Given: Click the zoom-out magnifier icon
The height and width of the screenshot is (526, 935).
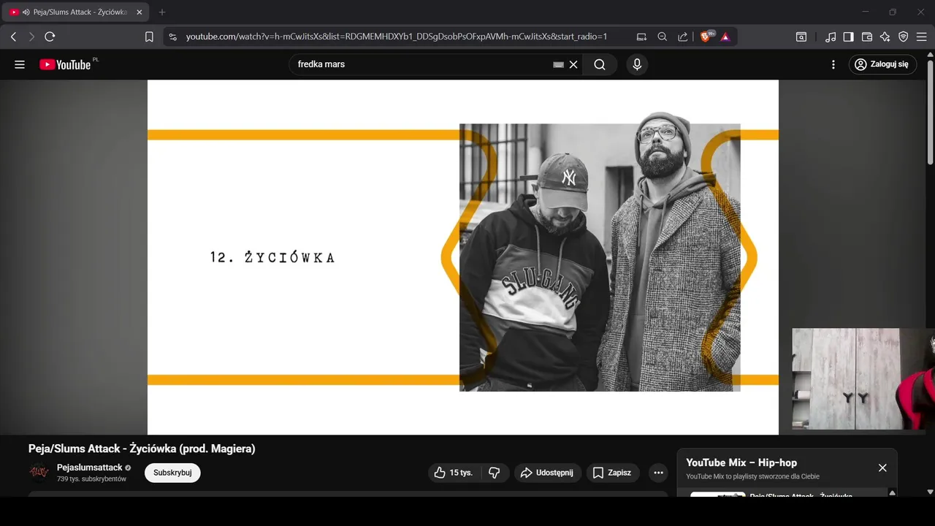Looking at the screenshot, I should [662, 37].
